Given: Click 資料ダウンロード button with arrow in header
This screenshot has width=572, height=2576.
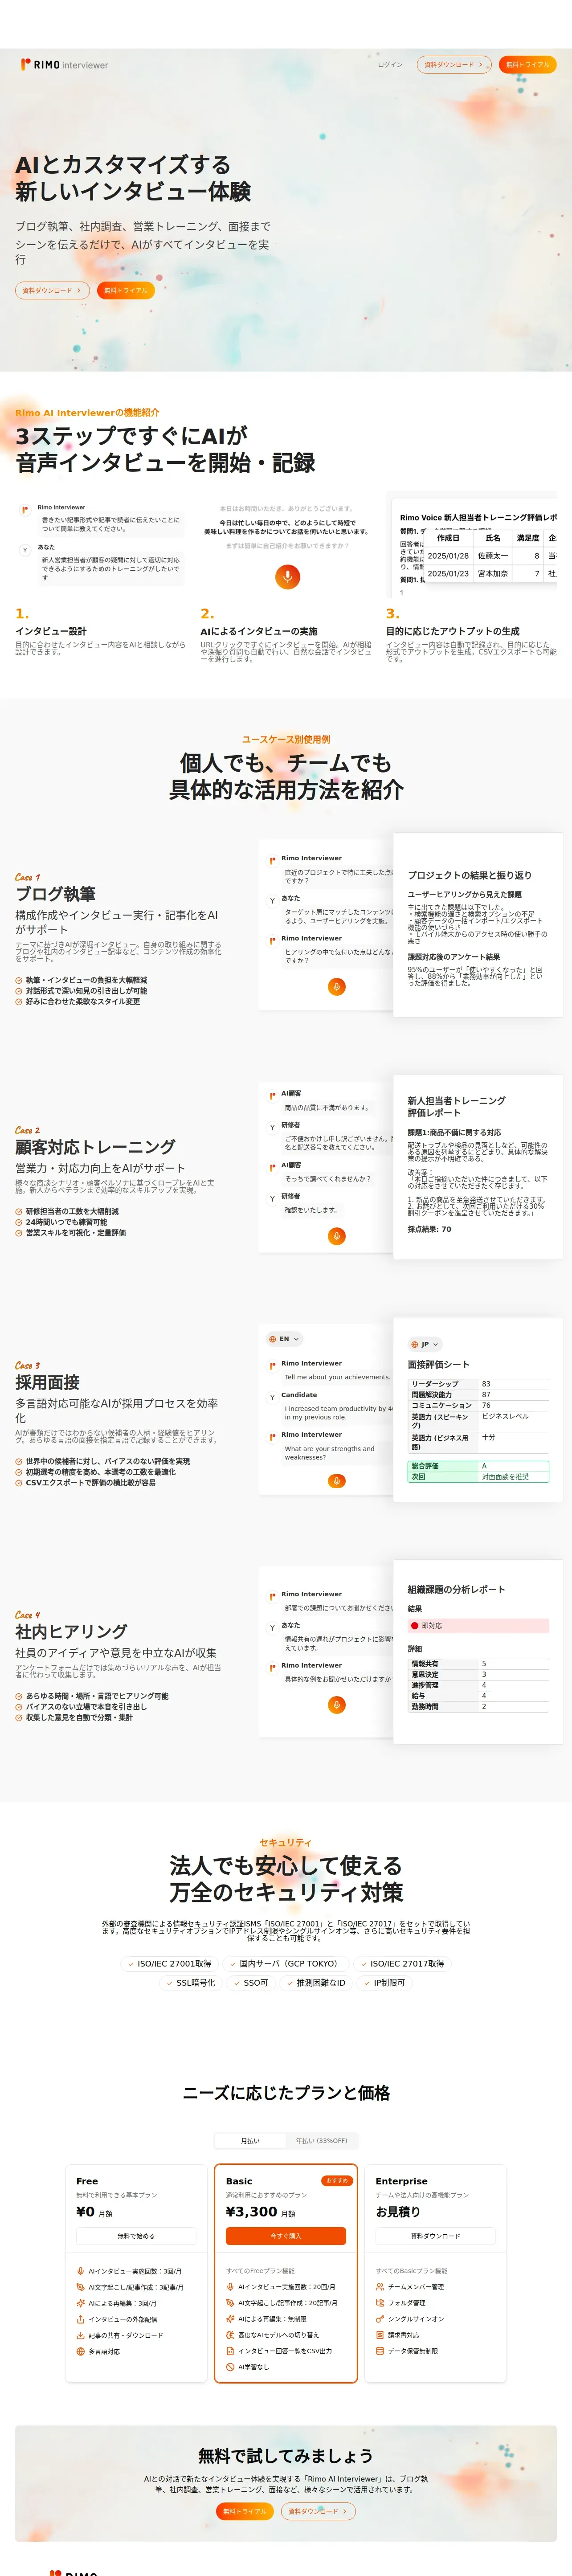Looking at the screenshot, I should pyautogui.click(x=454, y=65).
